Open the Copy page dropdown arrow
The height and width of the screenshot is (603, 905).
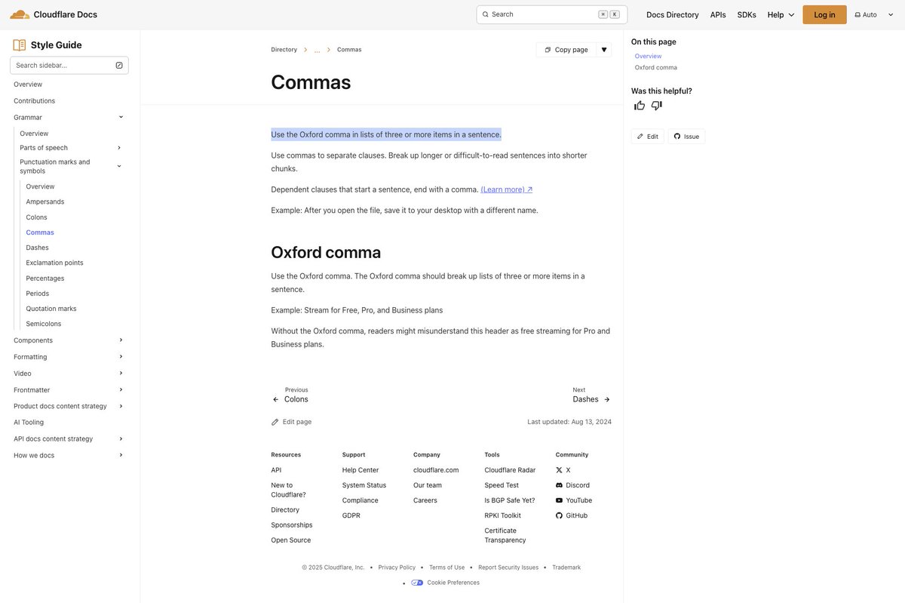pos(603,50)
